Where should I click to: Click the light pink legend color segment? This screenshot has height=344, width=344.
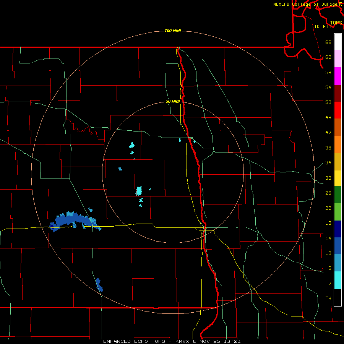click(x=338, y=58)
